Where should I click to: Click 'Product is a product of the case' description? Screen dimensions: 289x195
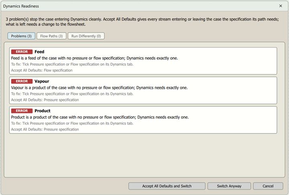pyautogui.click(x=100, y=117)
